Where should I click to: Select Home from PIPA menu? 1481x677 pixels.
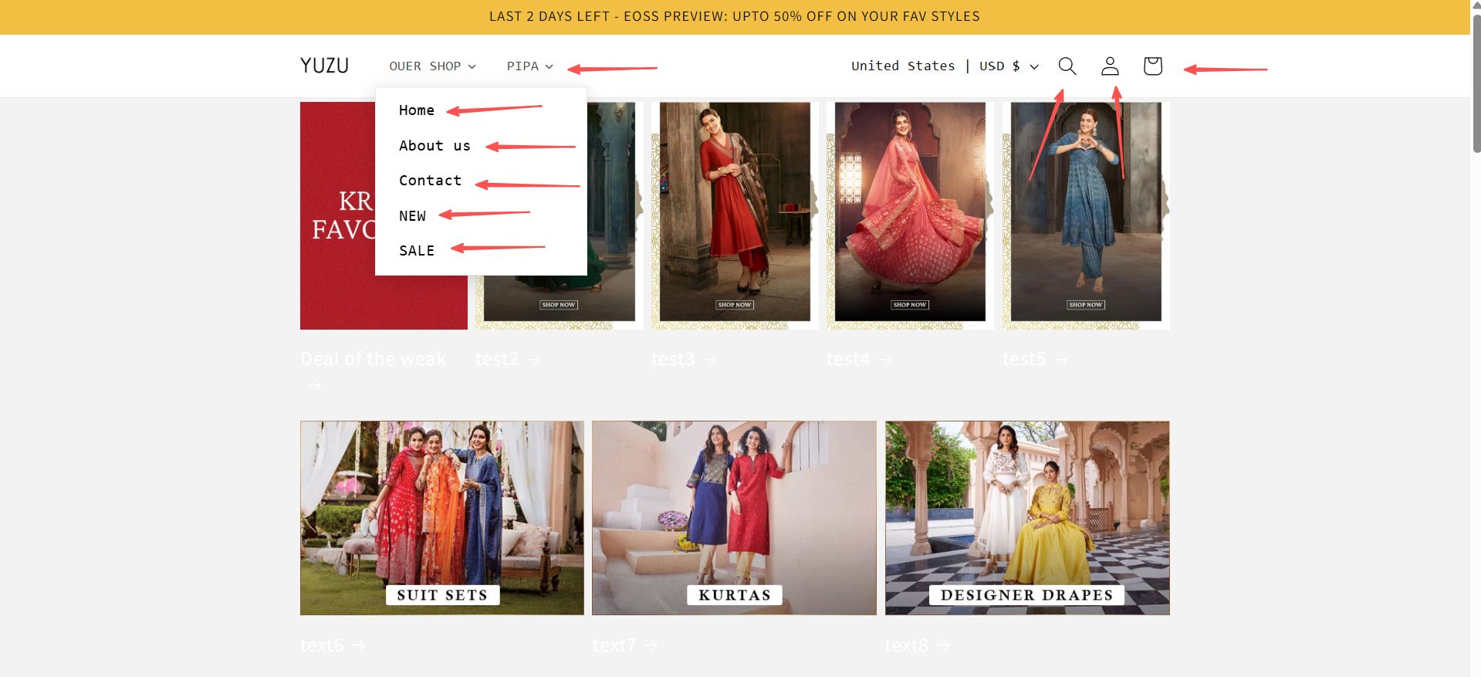[417, 110]
